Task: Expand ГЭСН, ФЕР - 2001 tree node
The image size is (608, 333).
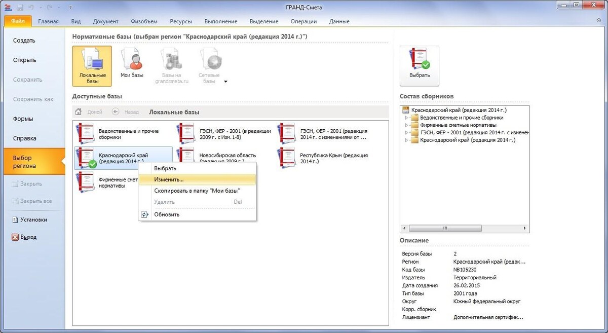Action: (406, 133)
